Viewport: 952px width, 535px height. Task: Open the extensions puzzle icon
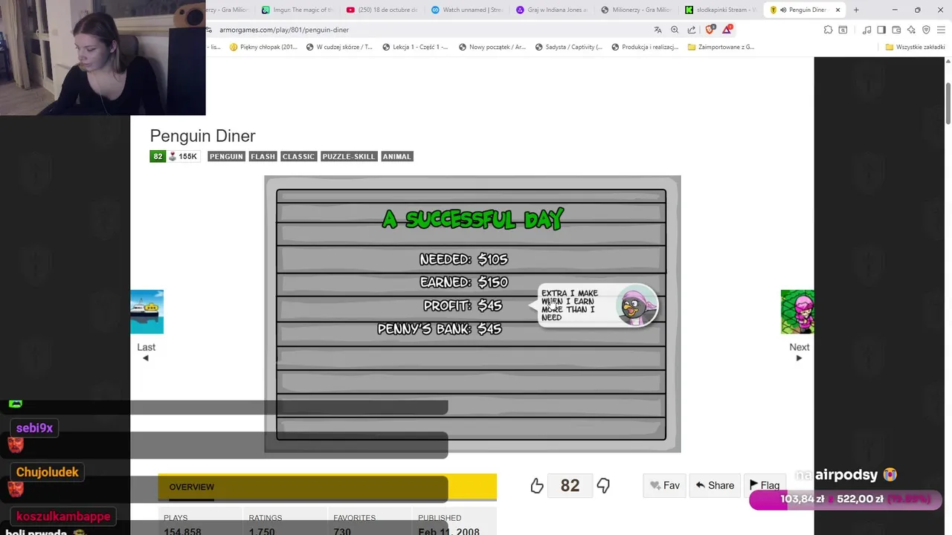(x=828, y=30)
